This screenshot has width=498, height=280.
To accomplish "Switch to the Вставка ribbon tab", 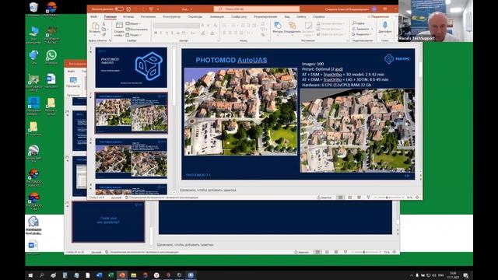I will pyautogui.click(x=128, y=16).
